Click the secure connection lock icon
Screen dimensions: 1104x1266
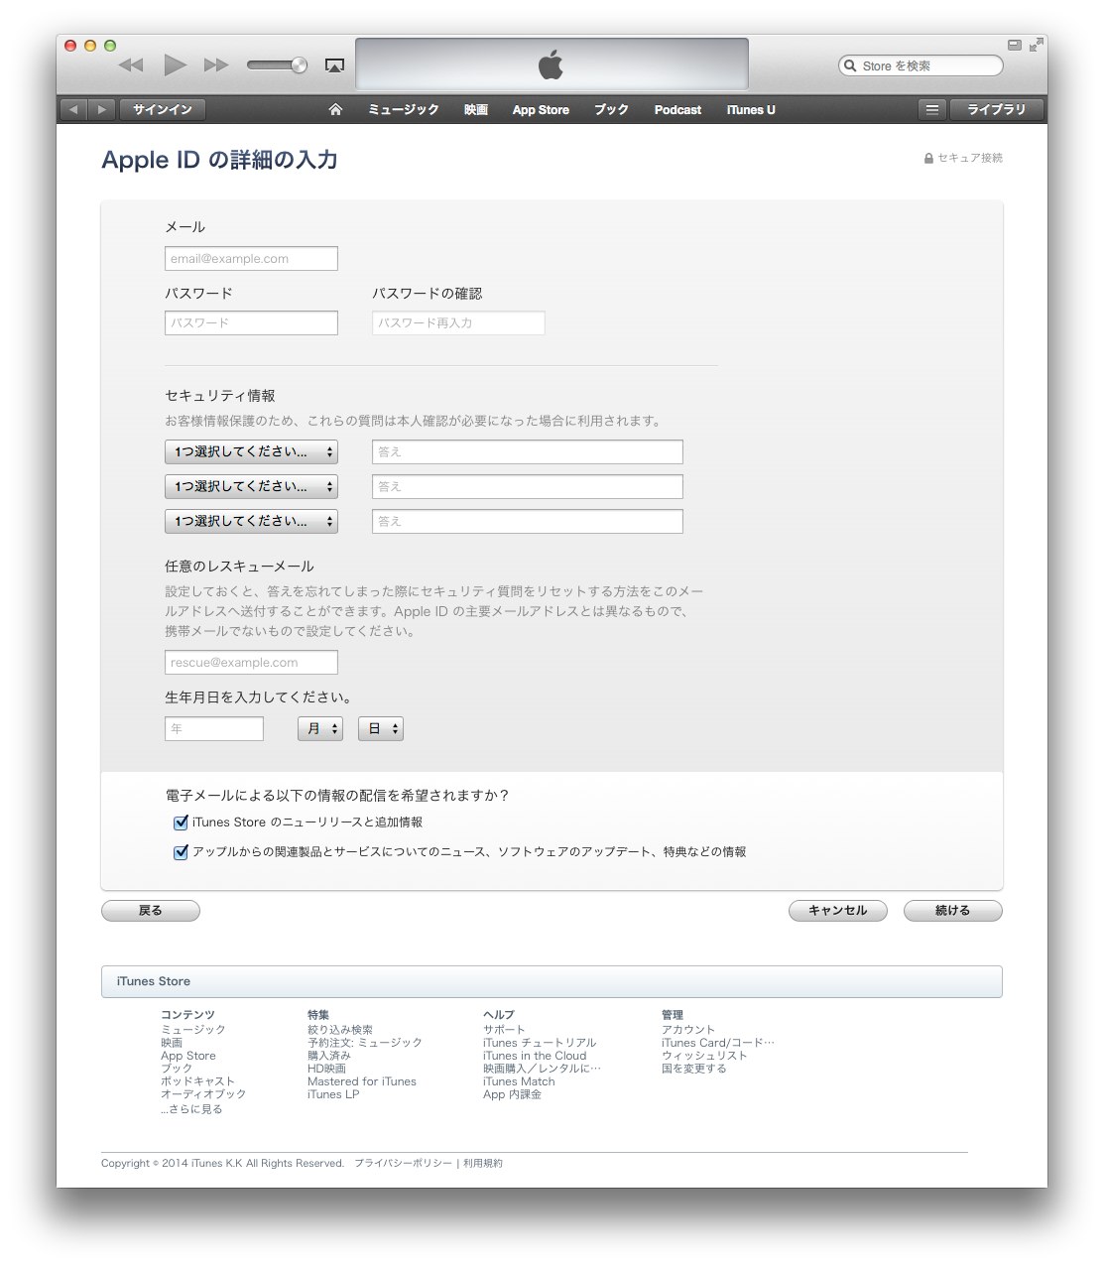click(928, 158)
